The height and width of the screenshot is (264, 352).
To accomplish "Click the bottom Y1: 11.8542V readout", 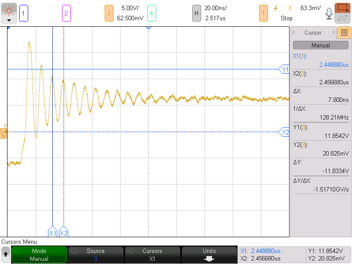I will pos(326,251).
